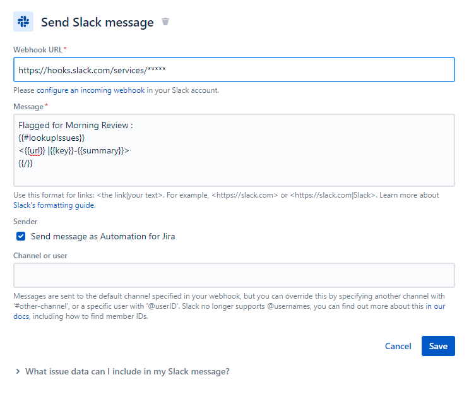This screenshot has width=469, height=394.
Task: Cancel the Slack message configuration
Action: pos(398,346)
